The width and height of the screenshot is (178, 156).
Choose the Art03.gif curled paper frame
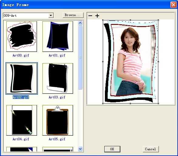click(58, 78)
